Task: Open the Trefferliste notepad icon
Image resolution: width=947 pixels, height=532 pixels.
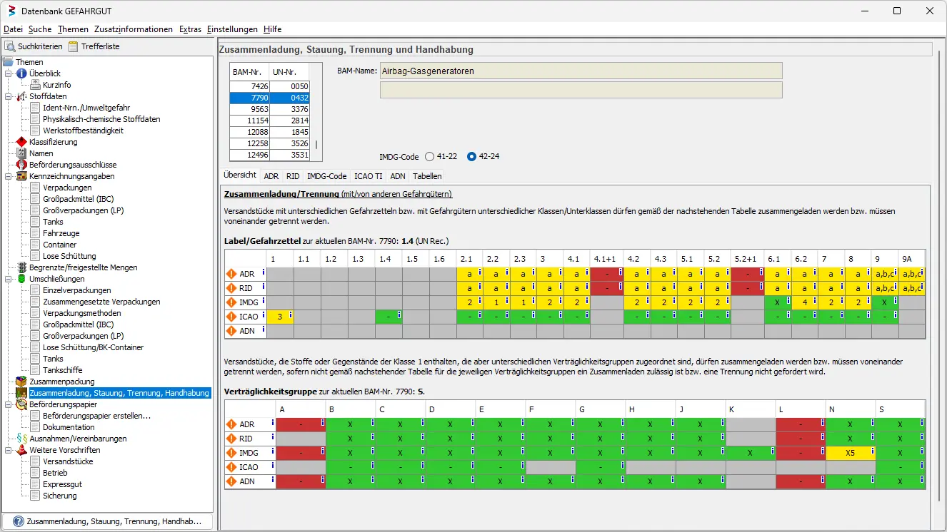Action: tap(74, 46)
